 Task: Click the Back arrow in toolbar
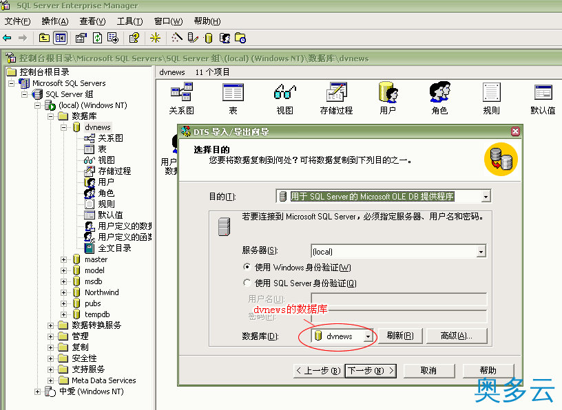click(7, 38)
